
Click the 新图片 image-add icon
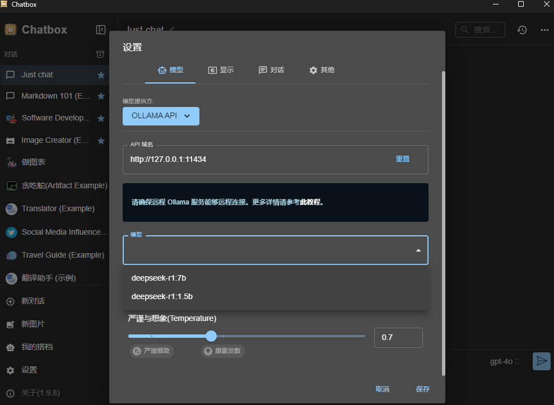click(x=11, y=324)
